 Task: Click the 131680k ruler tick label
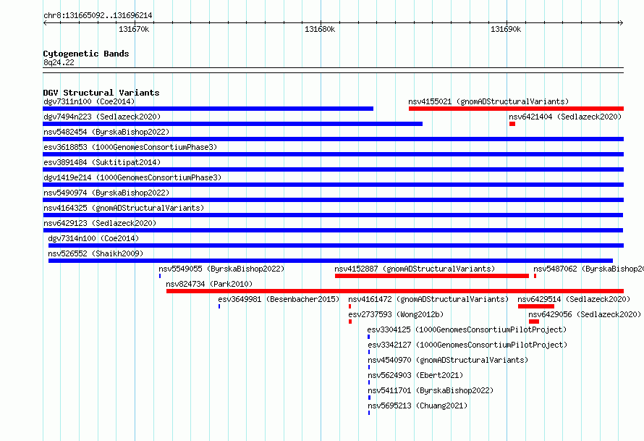(320, 29)
